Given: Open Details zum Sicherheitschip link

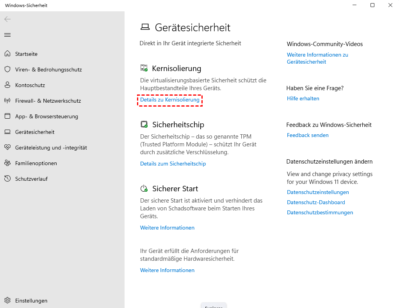Looking at the screenshot, I should point(173,164).
